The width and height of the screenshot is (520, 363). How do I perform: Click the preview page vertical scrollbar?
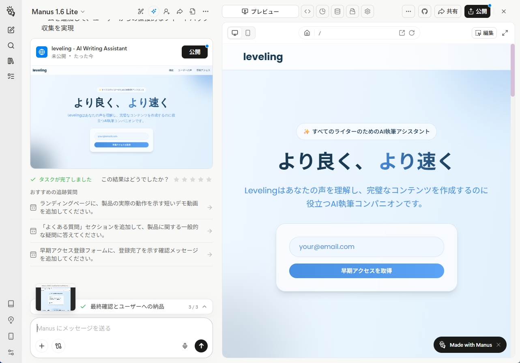click(x=512, y=70)
